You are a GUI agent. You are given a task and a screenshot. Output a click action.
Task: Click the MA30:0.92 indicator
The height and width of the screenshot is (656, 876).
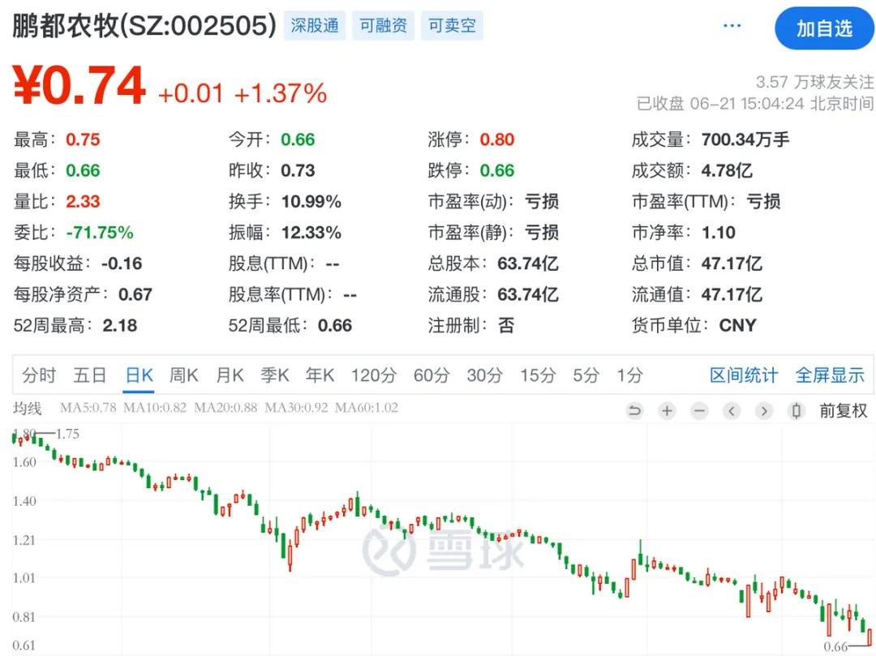pos(296,408)
